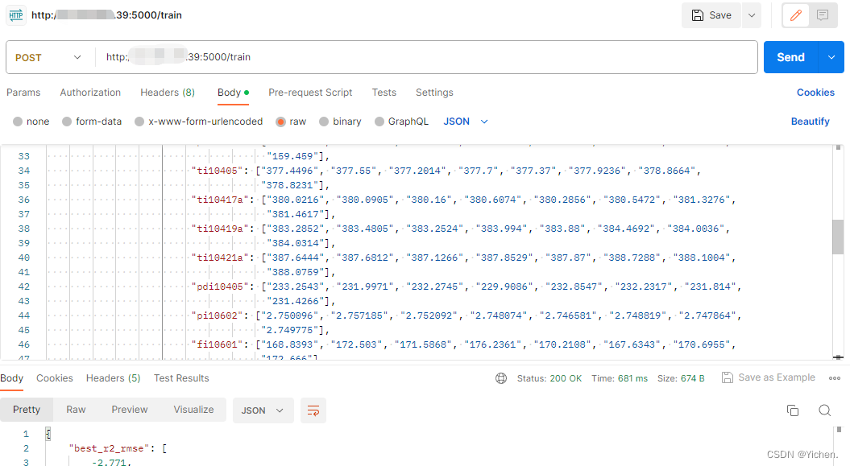Click Save as Example
850x466 pixels.
coord(769,377)
